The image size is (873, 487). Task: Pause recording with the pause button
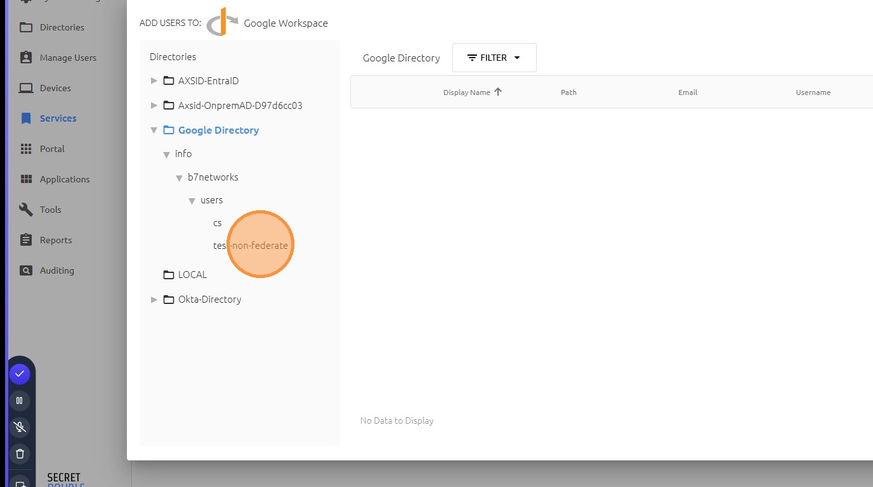click(x=20, y=400)
